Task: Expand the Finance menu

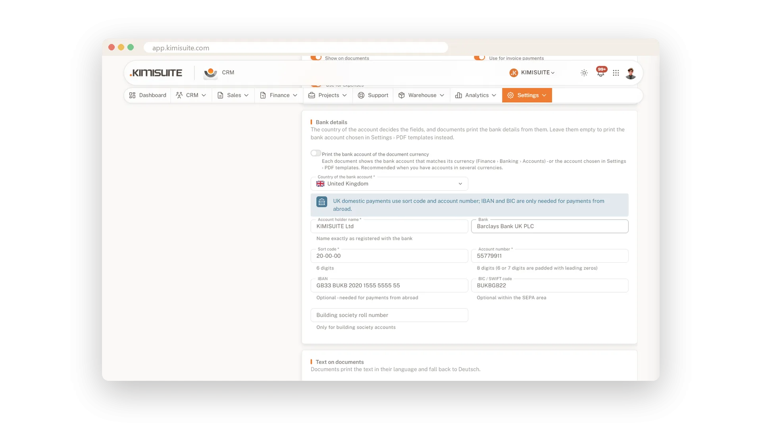Action: click(x=279, y=95)
